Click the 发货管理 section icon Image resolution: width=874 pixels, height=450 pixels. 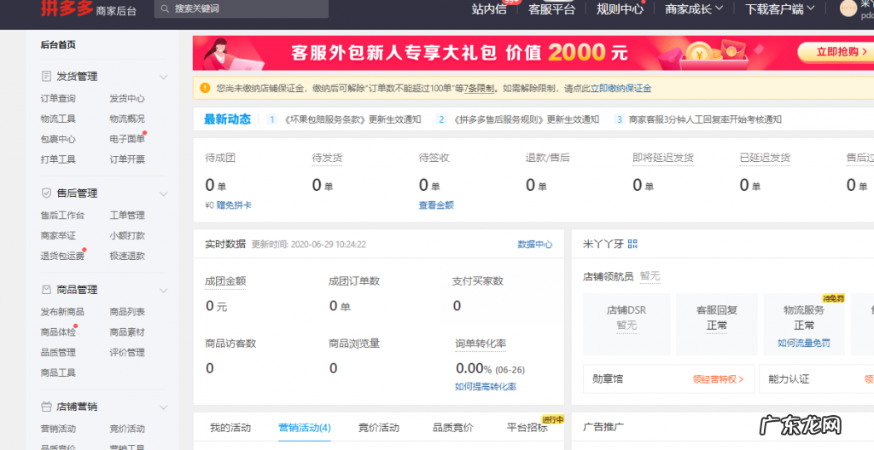coord(47,77)
